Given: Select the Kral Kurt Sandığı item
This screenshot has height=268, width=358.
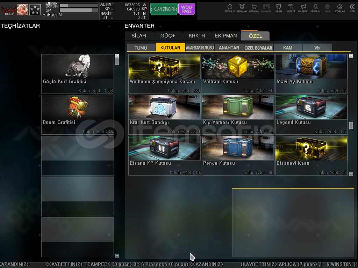Looking at the screenshot, I should 164,114.
